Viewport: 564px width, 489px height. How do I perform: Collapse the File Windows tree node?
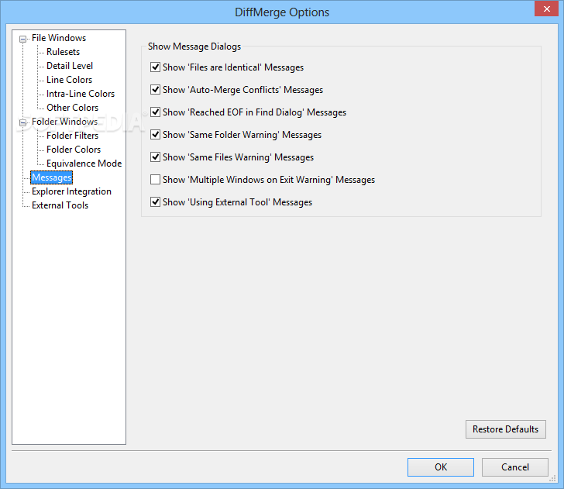coord(22,39)
